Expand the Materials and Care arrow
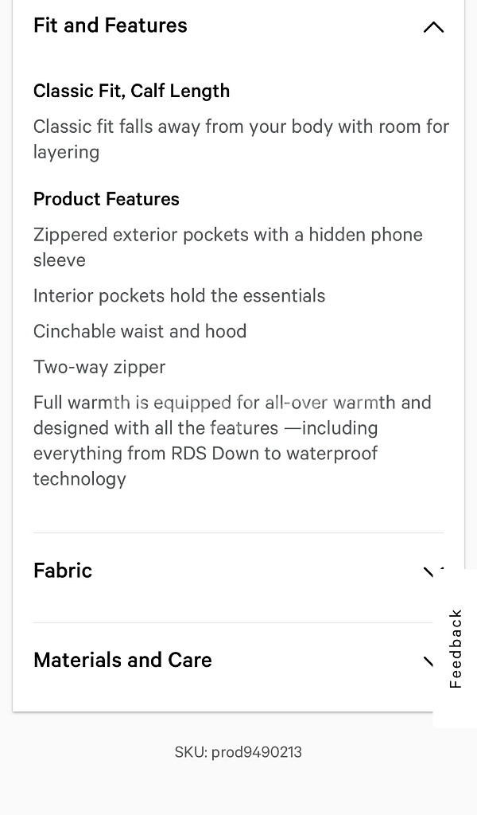Screen dimensions: 477x815 (x=429, y=661)
